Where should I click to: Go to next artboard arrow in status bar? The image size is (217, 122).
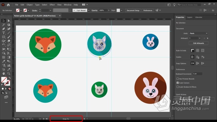(x=44, y=119)
